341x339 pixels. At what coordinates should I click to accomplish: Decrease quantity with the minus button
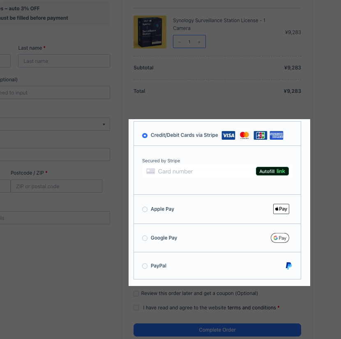[x=180, y=42]
